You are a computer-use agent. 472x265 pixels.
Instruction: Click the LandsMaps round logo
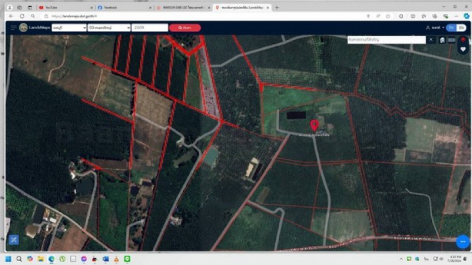23,28
